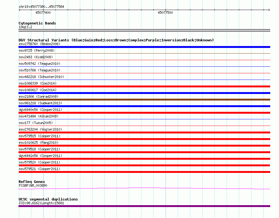The image size is (279, 218).
Task: Click nsv579520 (Cooper2011) label
Action: [x=39, y=162]
